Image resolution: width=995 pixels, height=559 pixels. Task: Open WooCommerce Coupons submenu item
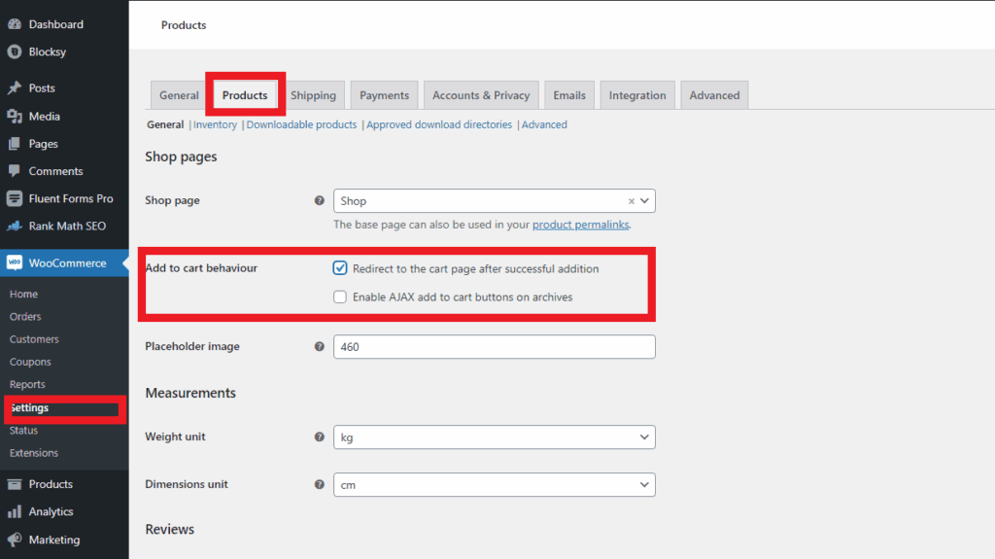(x=30, y=362)
